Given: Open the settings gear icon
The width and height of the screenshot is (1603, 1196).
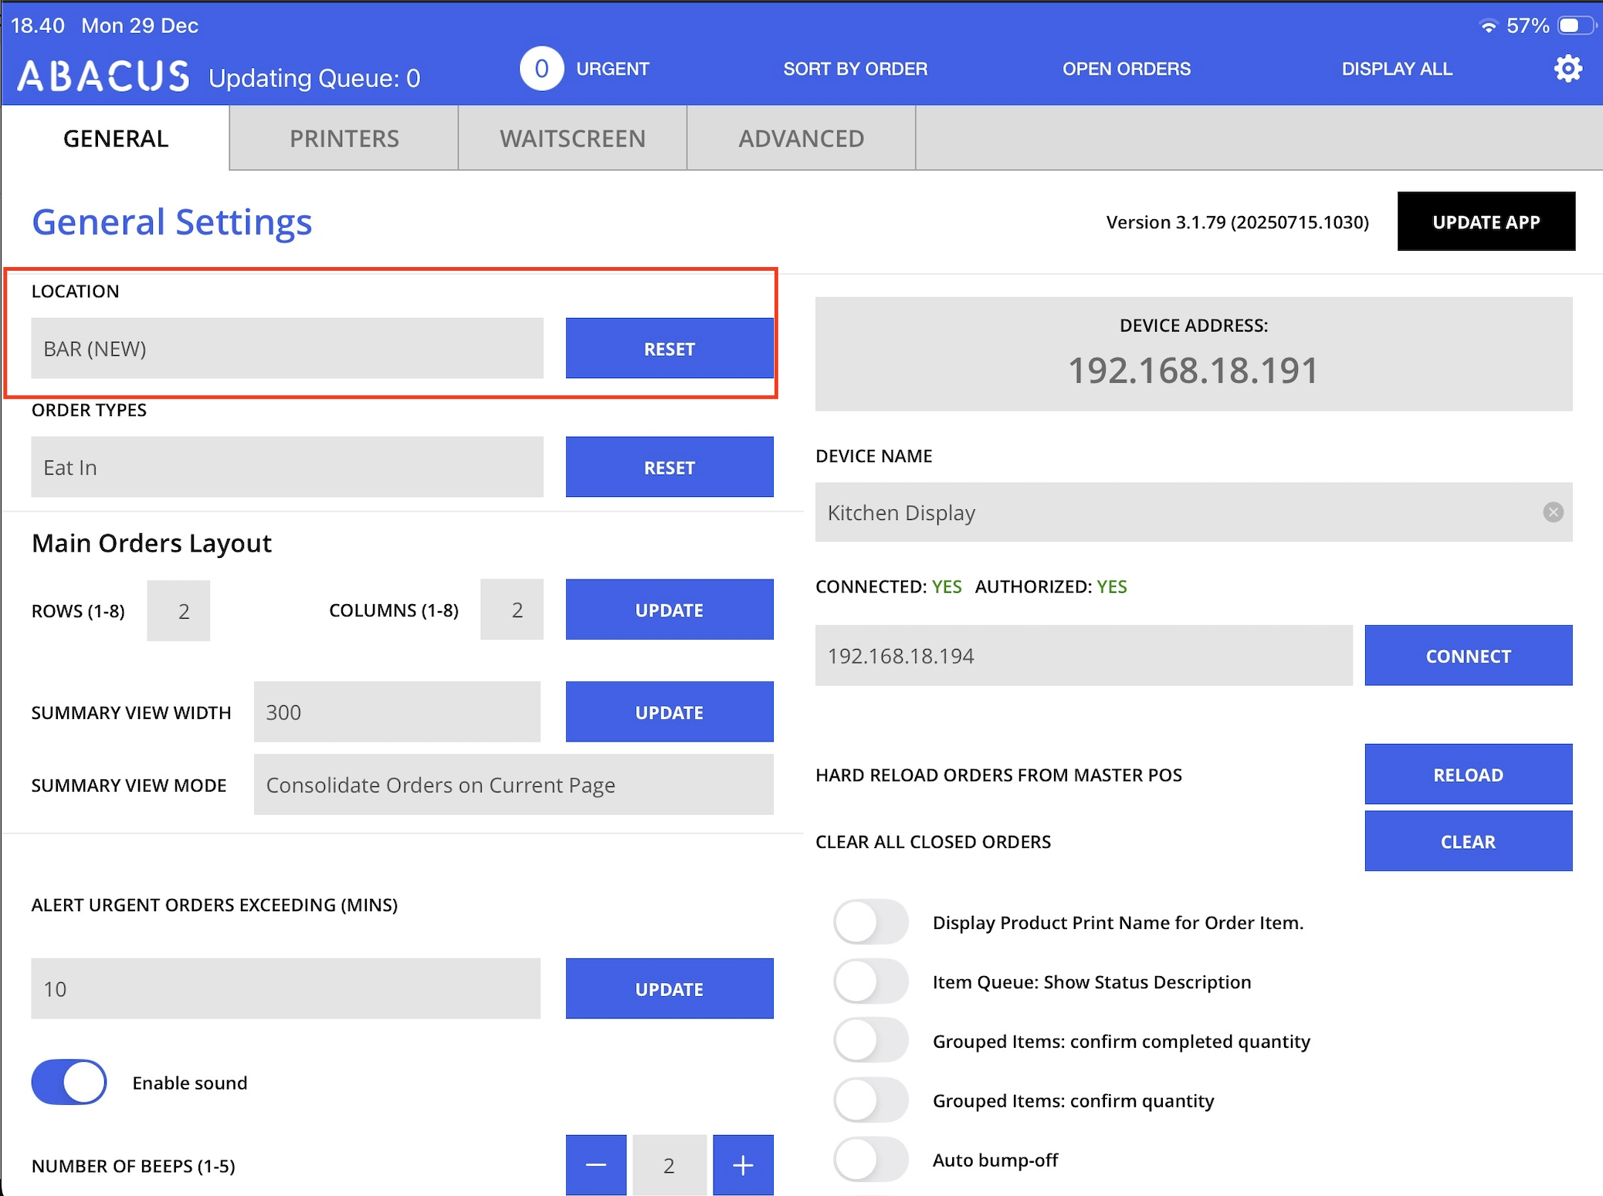Looking at the screenshot, I should (1567, 69).
